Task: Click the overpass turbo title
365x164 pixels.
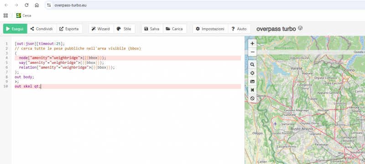Action: (x=276, y=29)
